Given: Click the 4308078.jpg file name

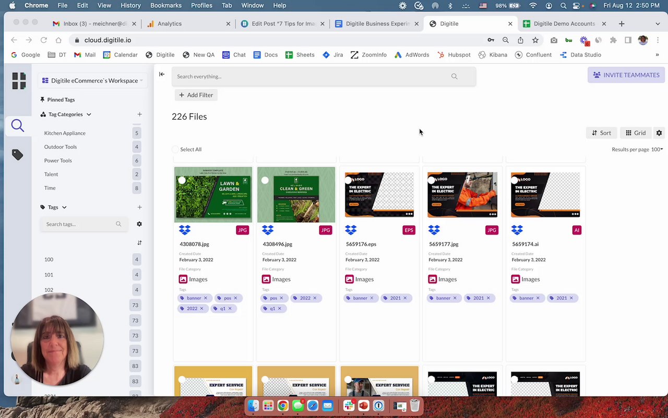Looking at the screenshot, I should tap(194, 244).
